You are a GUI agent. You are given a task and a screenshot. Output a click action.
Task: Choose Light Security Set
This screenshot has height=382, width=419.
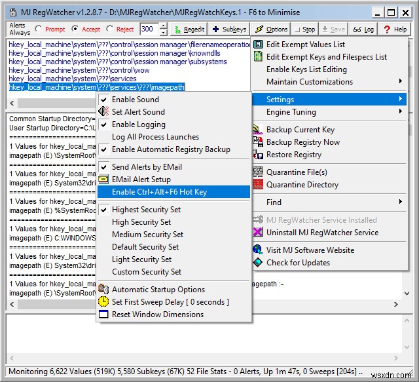[173, 259]
